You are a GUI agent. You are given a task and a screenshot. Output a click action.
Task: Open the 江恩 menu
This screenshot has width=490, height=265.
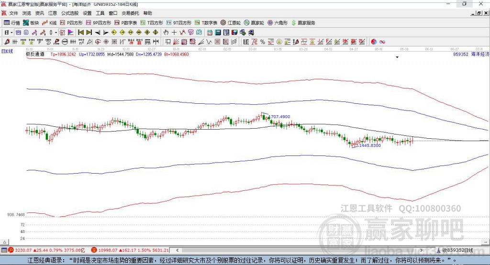coord(53,13)
